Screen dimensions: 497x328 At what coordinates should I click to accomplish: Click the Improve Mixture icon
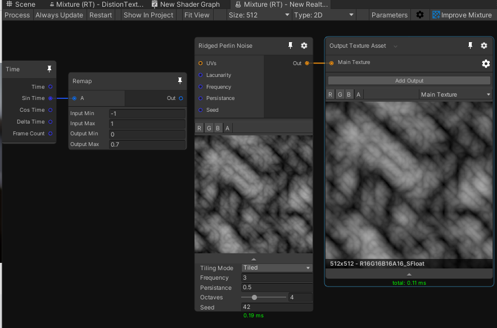436,15
